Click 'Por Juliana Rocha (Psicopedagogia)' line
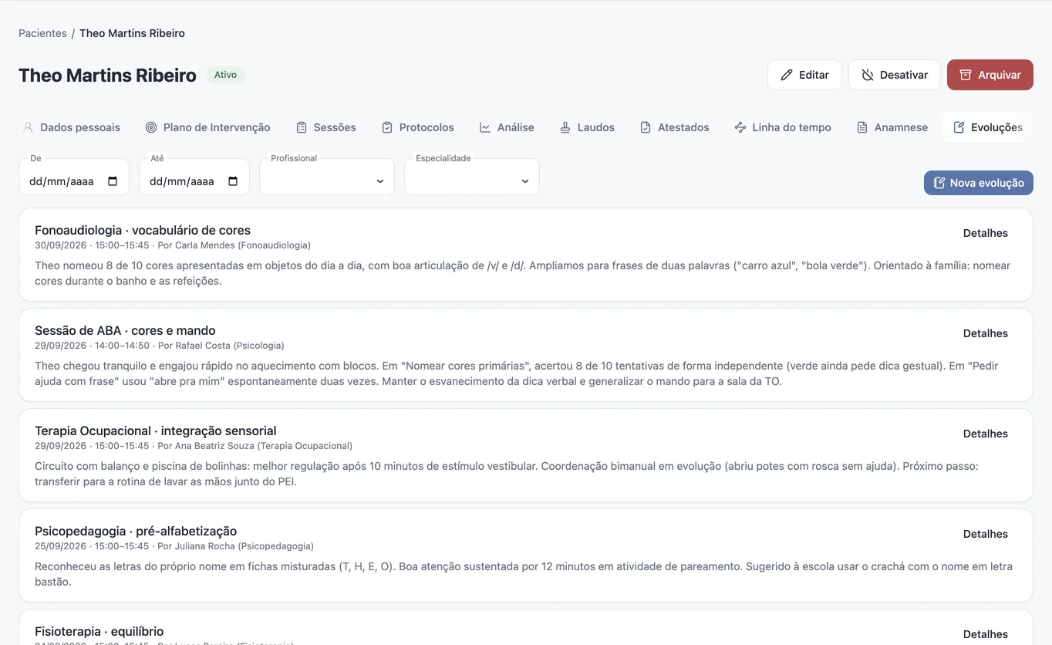The width and height of the screenshot is (1052, 645). pos(235,546)
